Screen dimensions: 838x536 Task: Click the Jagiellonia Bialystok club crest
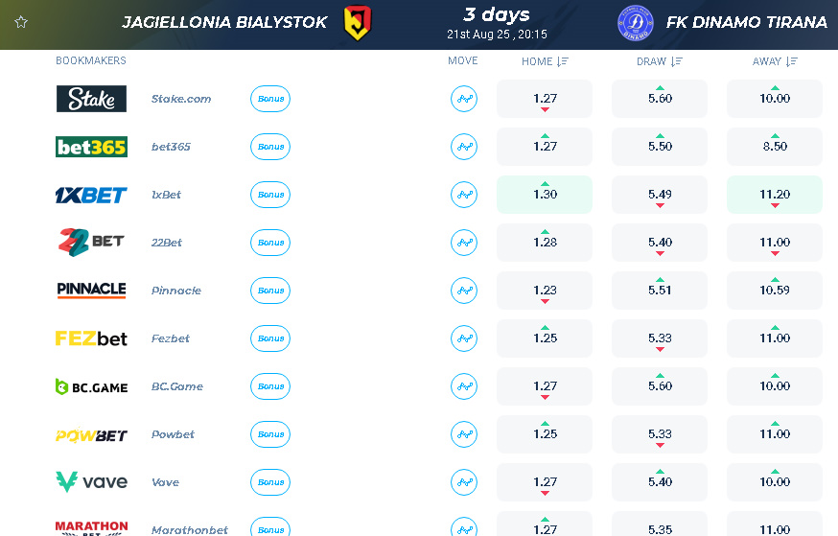coord(358,23)
